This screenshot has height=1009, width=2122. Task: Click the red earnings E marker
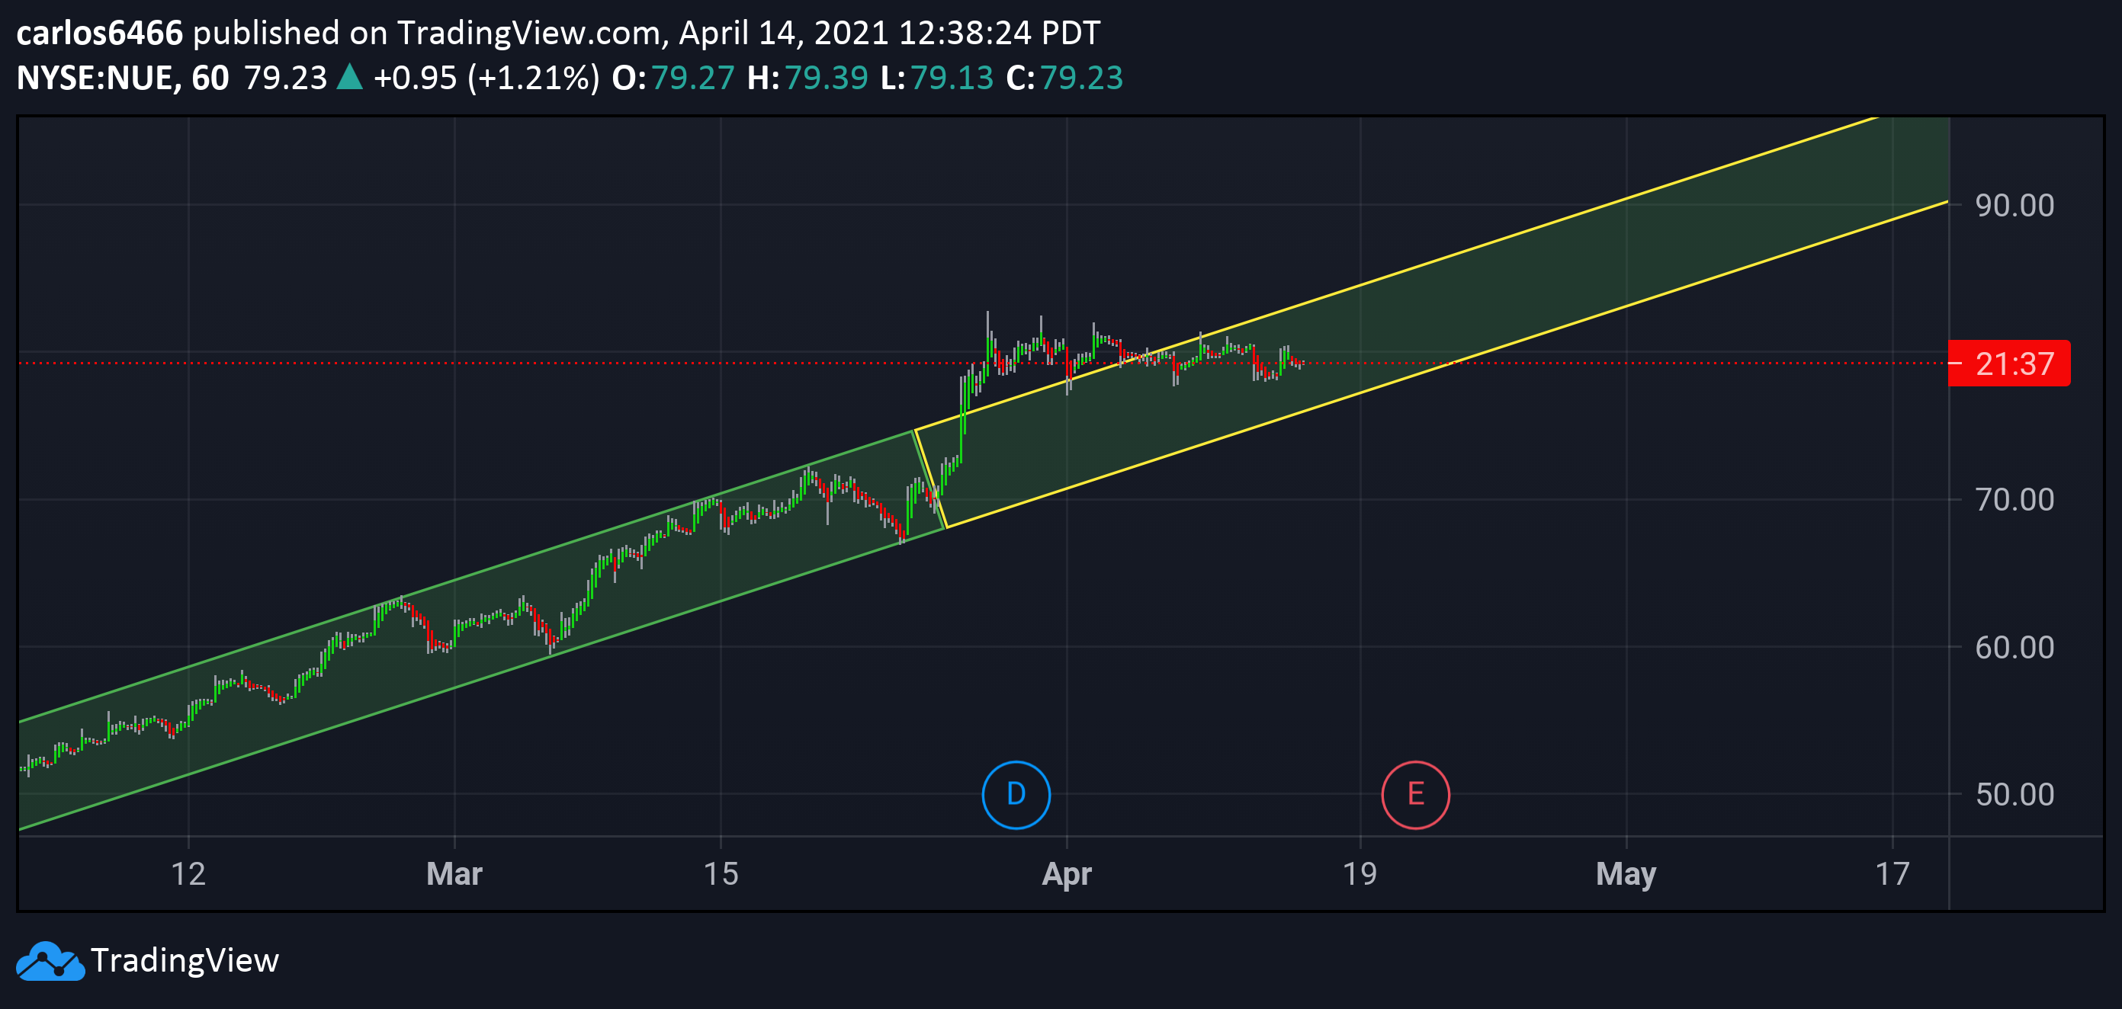pos(1415,794)
